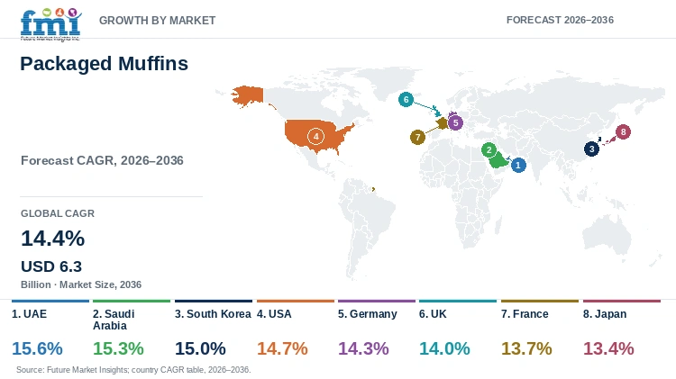Click the 'GLOBAL CAGR' label
The width and height of the screenshot is (676, 379).
click(58, 213)
